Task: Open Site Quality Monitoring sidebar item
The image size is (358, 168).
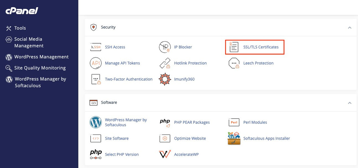Action: 40,68
